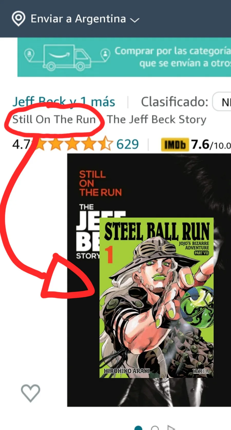Image resolution: width=231 pixels, height=430 pixels.
Task: Click The Jeff Beck Story title text
Action: [x=157, y=119]
